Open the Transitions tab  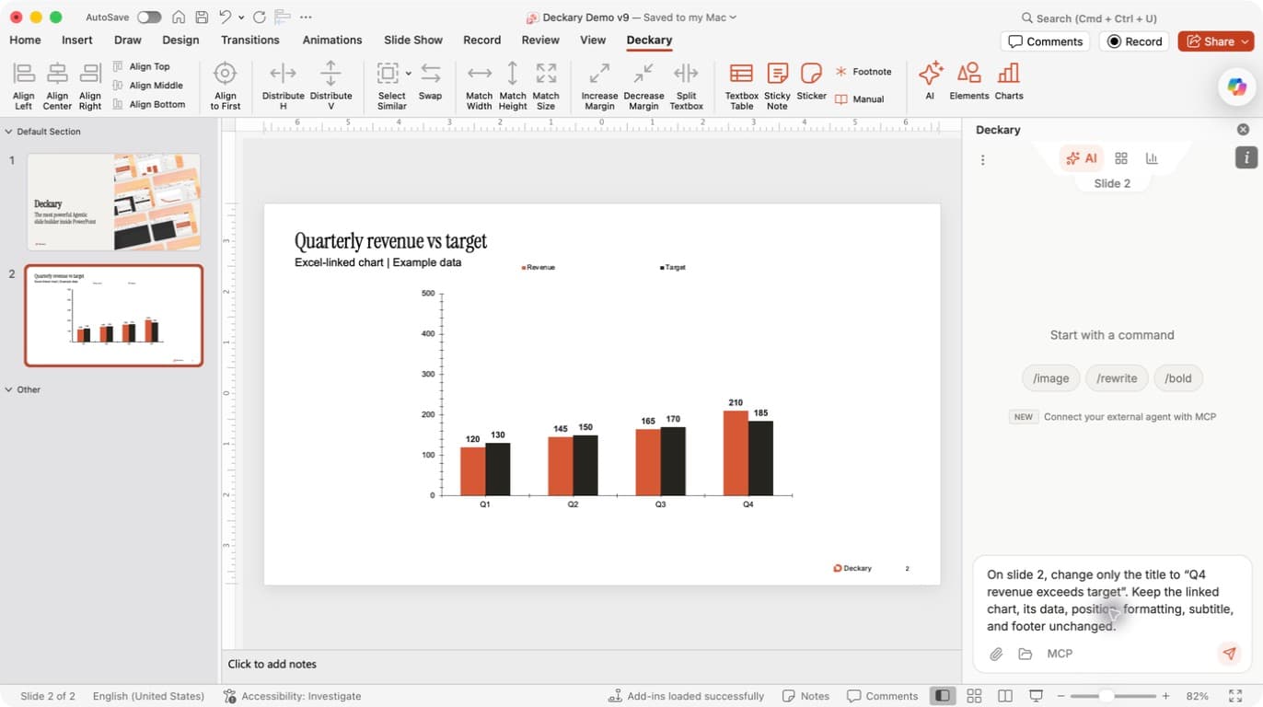point(250,41)
